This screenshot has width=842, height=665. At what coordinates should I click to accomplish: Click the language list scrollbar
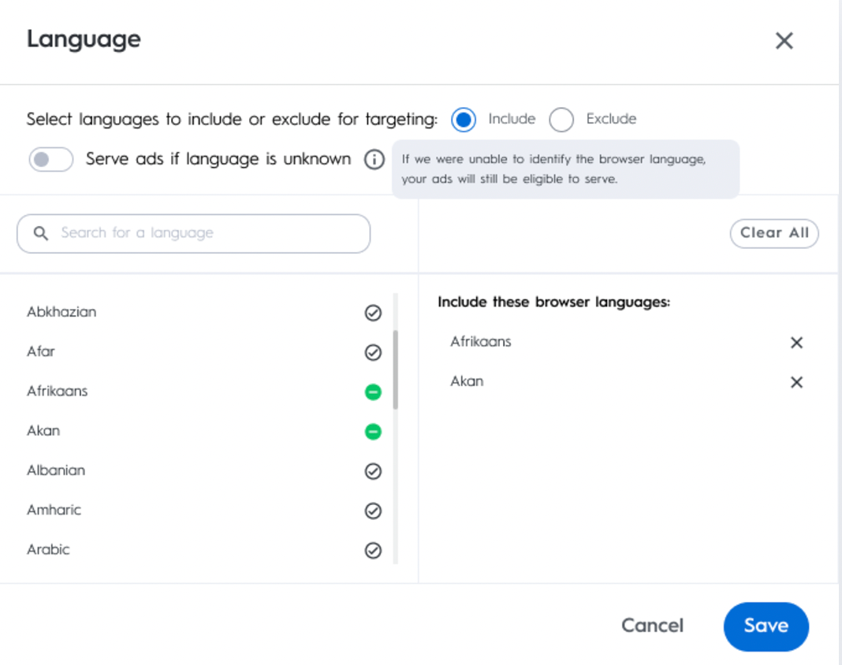click(395, 370)
